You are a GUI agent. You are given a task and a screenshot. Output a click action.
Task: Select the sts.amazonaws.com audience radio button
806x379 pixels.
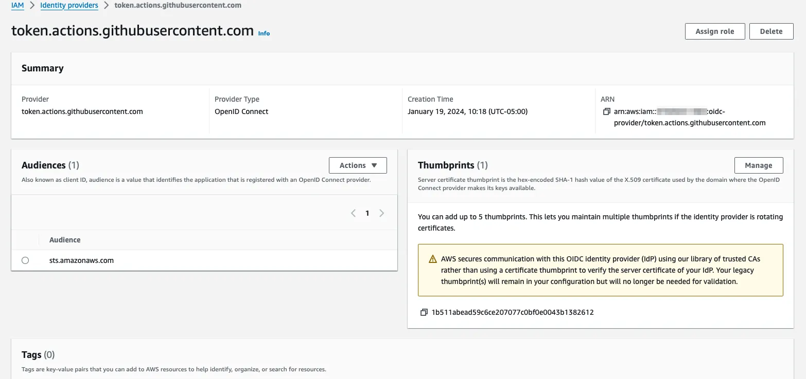point(25,260)
